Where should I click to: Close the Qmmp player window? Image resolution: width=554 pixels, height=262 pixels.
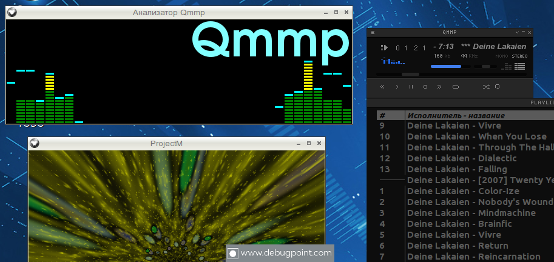click(x=529, y=33)
